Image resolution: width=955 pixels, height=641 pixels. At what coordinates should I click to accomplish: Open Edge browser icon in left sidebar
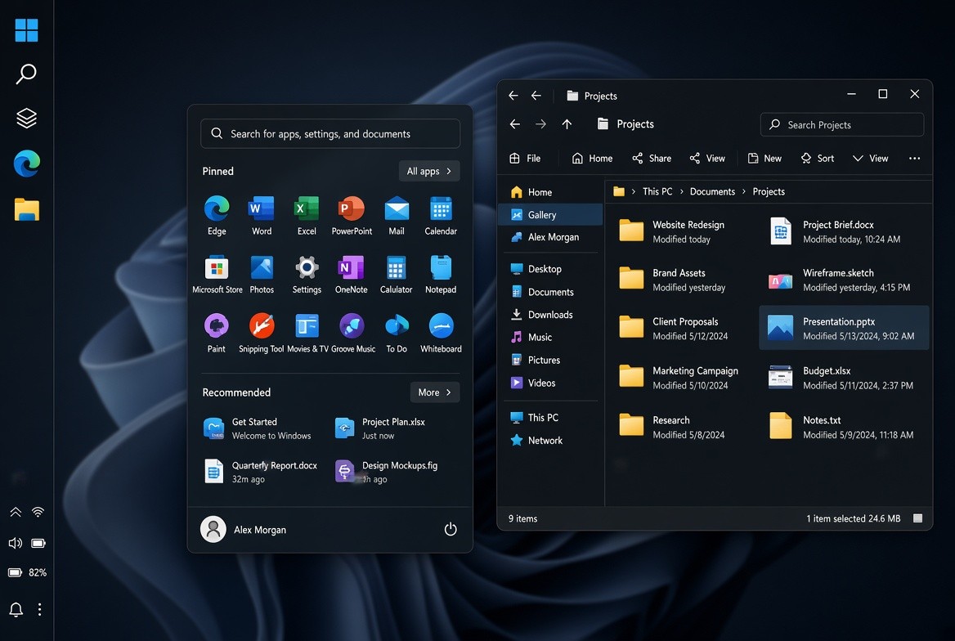coord(26,164)
